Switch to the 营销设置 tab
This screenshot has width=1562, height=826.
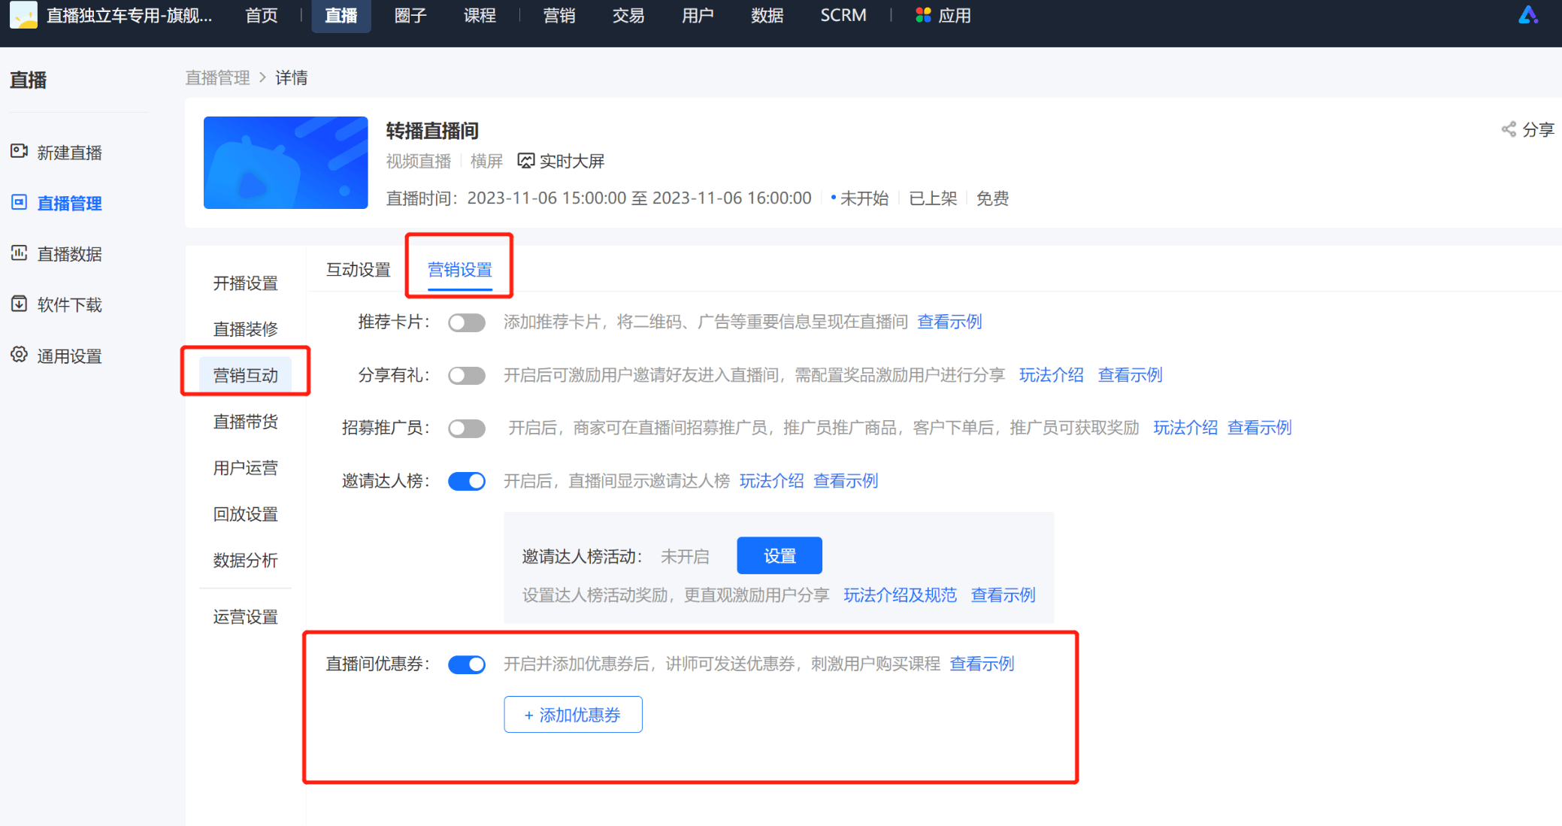(460, 270)
